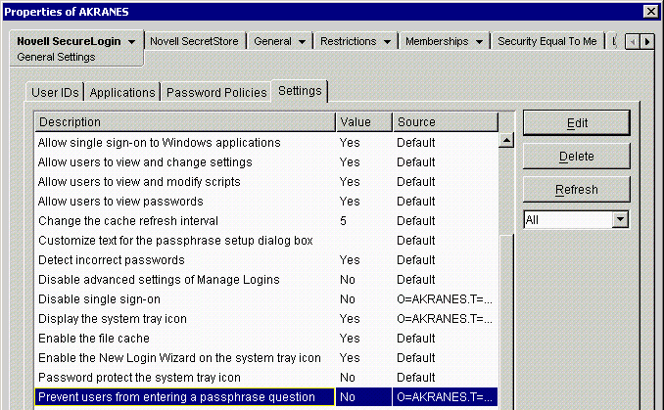Switch to the Novell SecretStore tab
This screenshot has height=410, width=664.
(x=194, y=41)
